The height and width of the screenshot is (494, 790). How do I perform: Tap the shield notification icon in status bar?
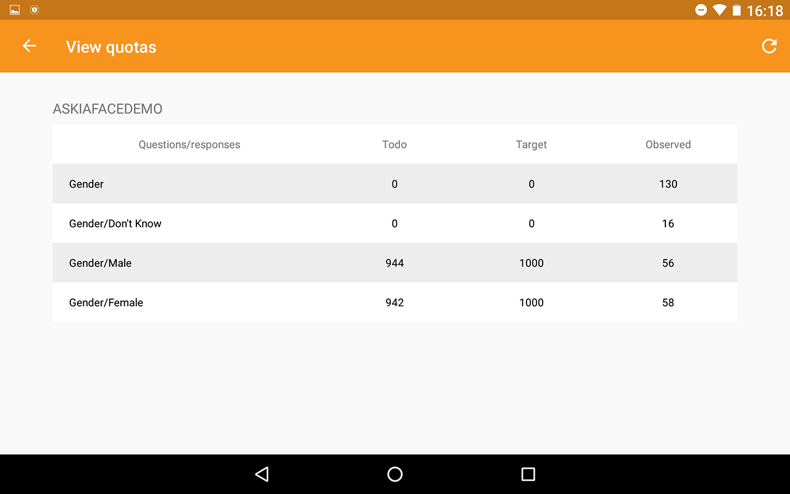35,10
